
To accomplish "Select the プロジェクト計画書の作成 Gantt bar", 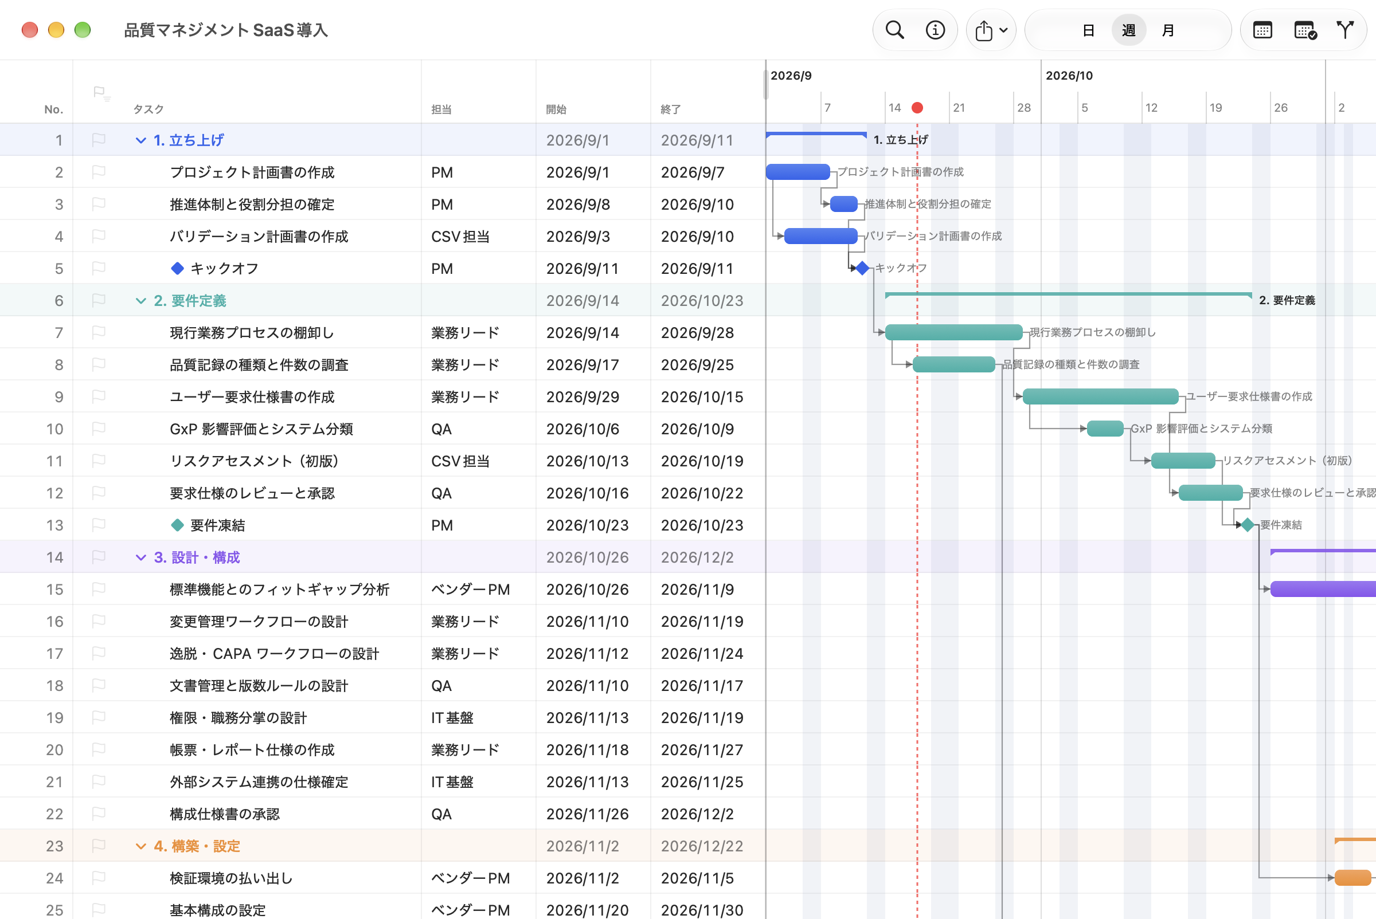I will click(x=798, y=172).
